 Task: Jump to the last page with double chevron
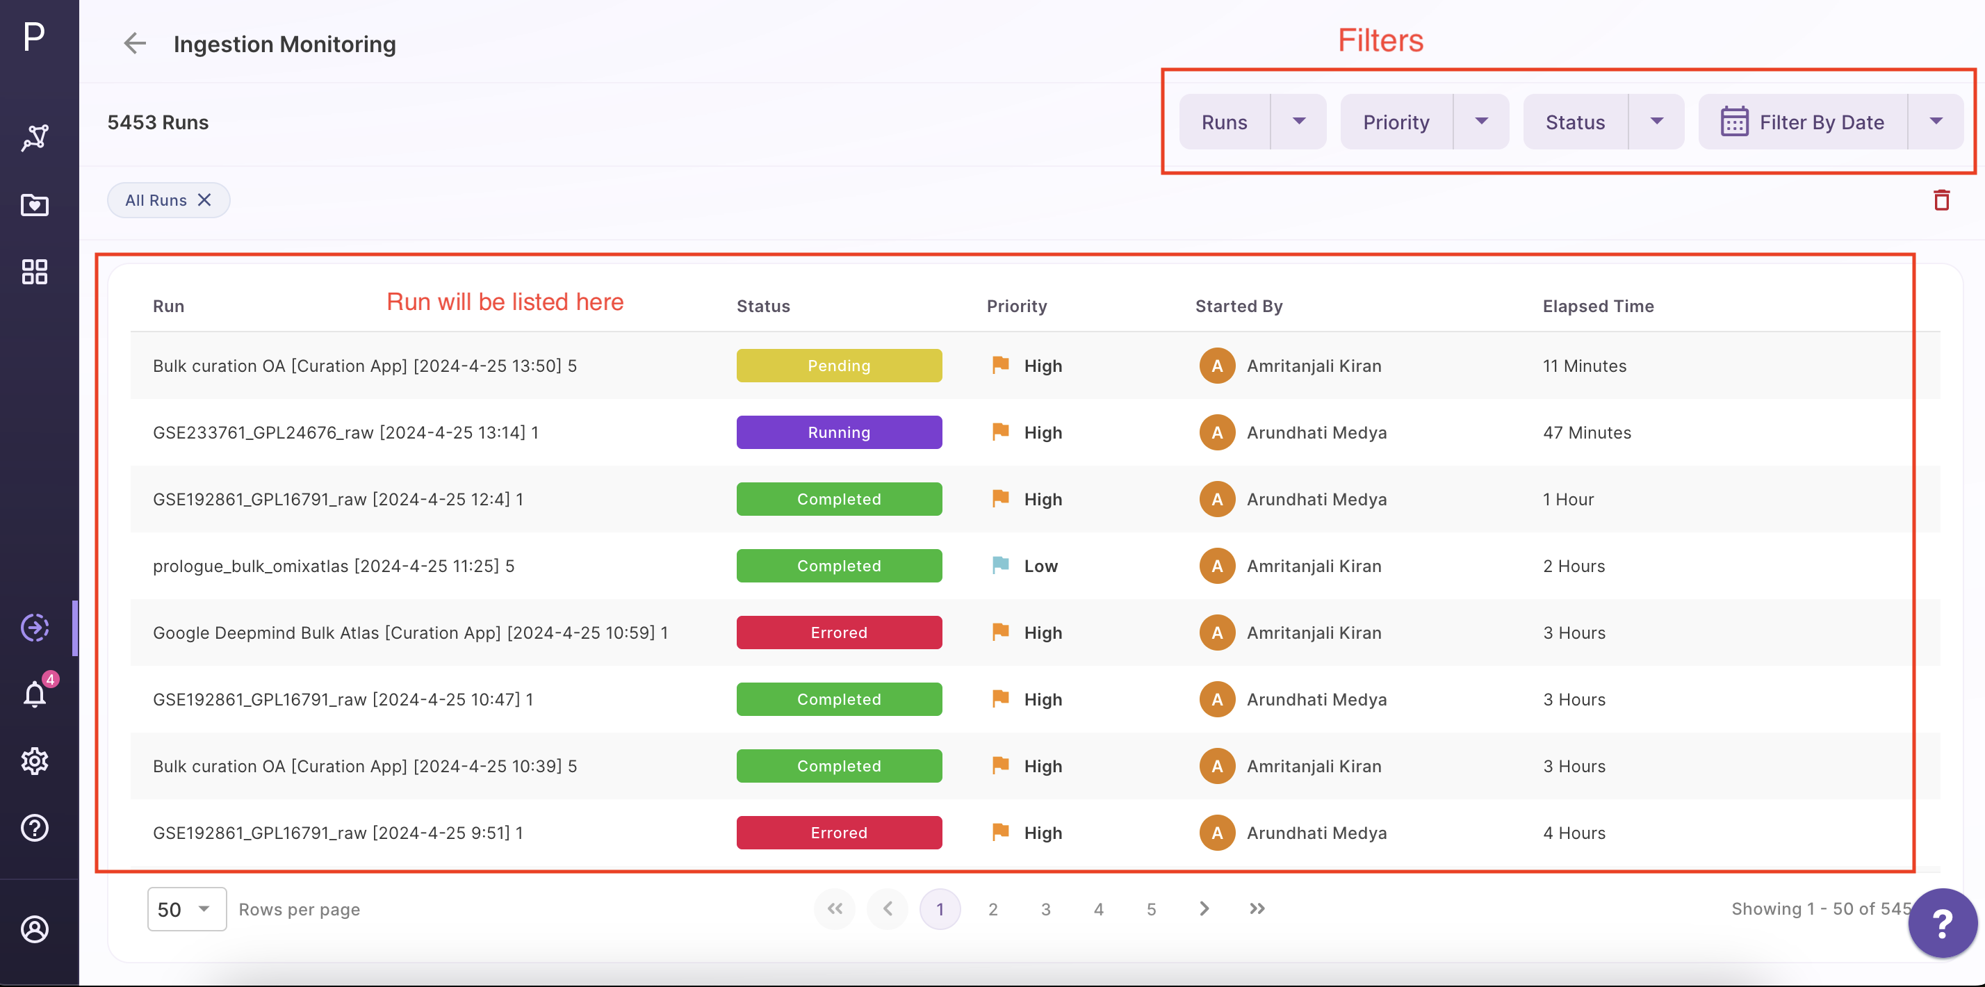point(1257,909)
